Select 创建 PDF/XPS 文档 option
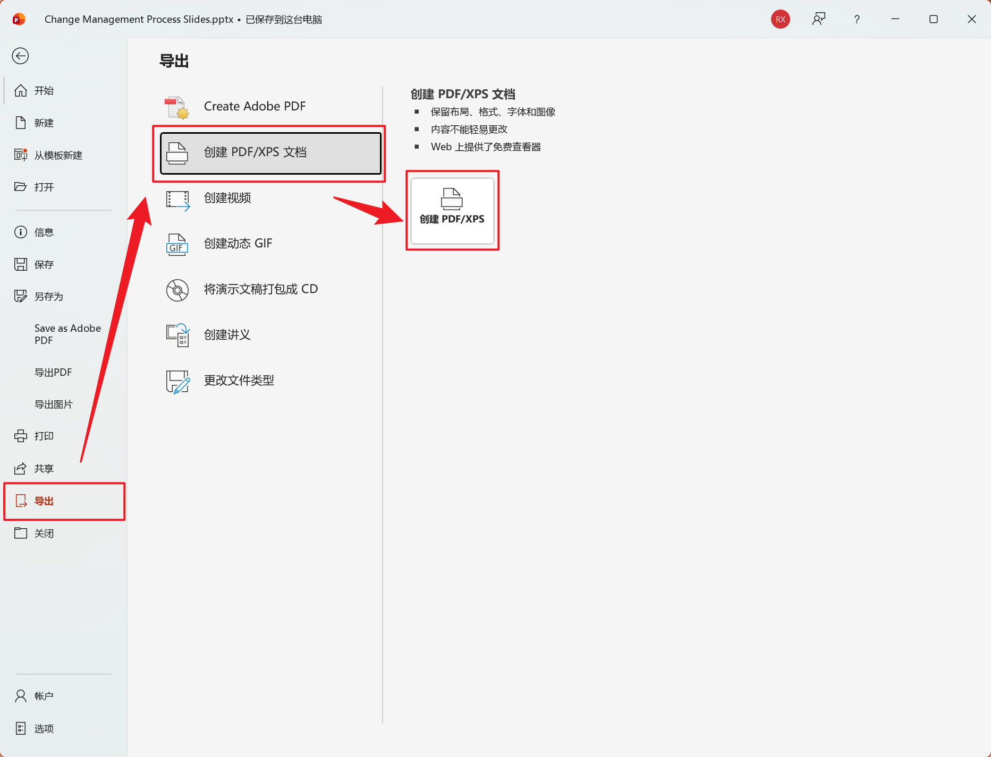This screenshot has width=991, height=757. pos(270,153)
